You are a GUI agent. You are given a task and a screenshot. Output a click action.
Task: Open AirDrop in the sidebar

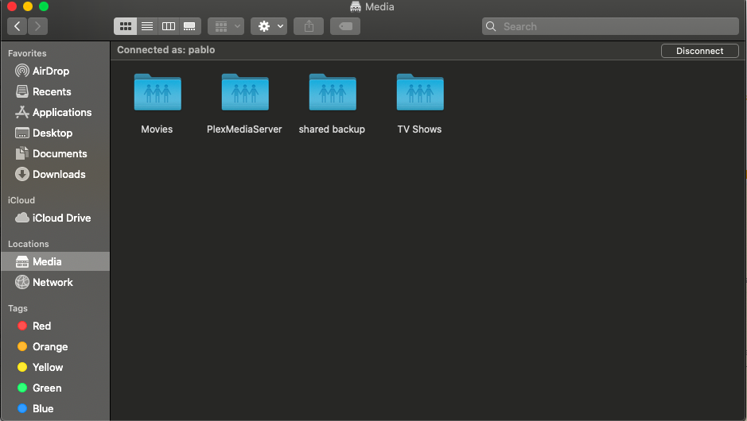(55, 71)
